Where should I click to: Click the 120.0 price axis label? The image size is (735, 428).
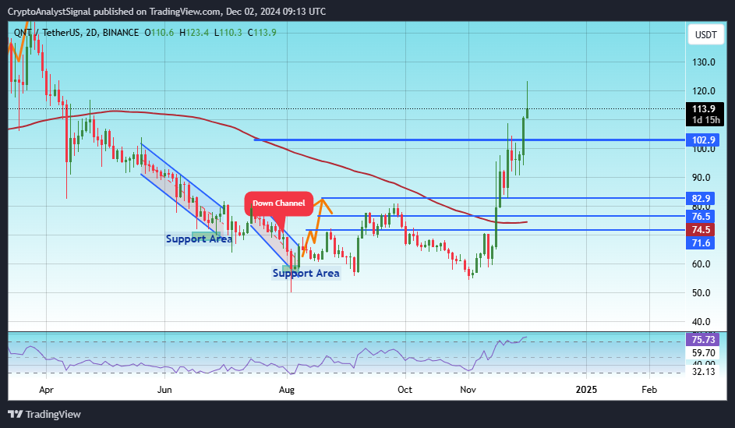click(x=704, y=91)
